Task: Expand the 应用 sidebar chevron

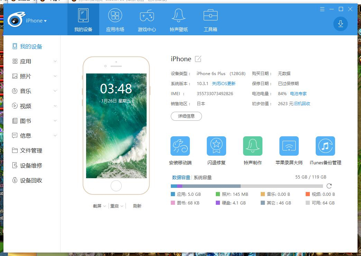Action: tap(55, 61)
